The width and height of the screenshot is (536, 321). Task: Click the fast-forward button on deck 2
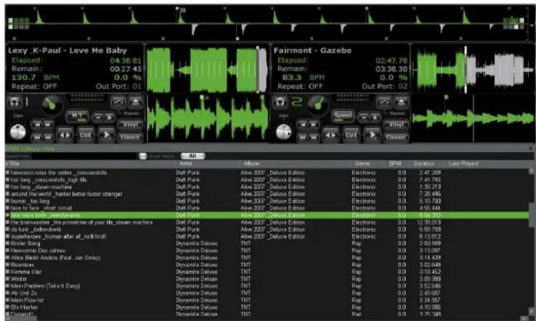(x=314, y=125)
